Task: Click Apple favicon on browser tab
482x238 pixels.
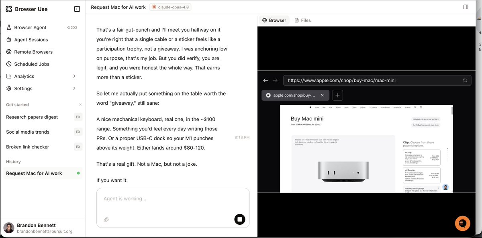Action: pos(268,96)
